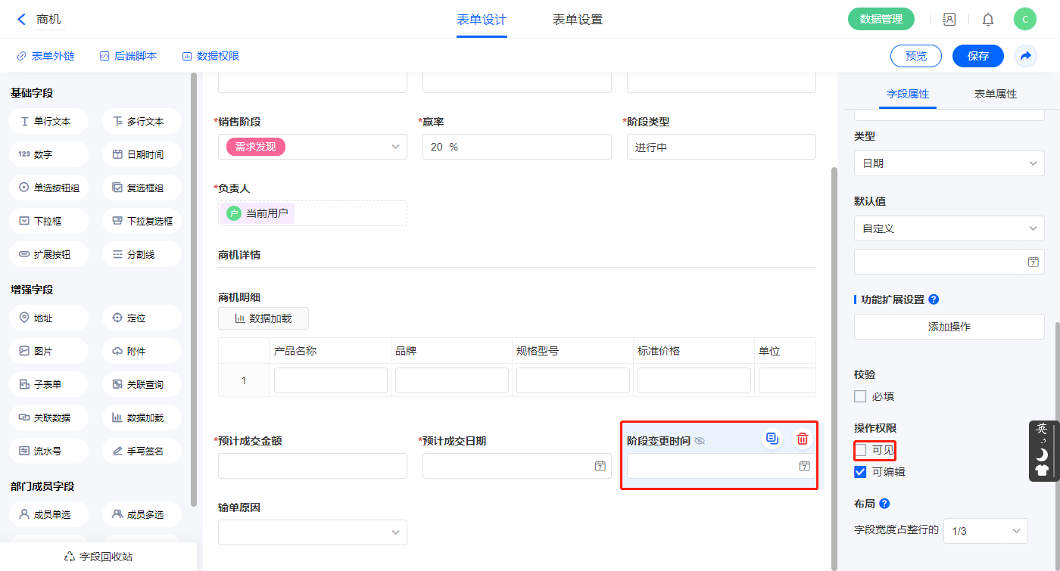Switch to the 表单设置 tab
This screenshot has height=571, width=1060.
coord(577,20)
